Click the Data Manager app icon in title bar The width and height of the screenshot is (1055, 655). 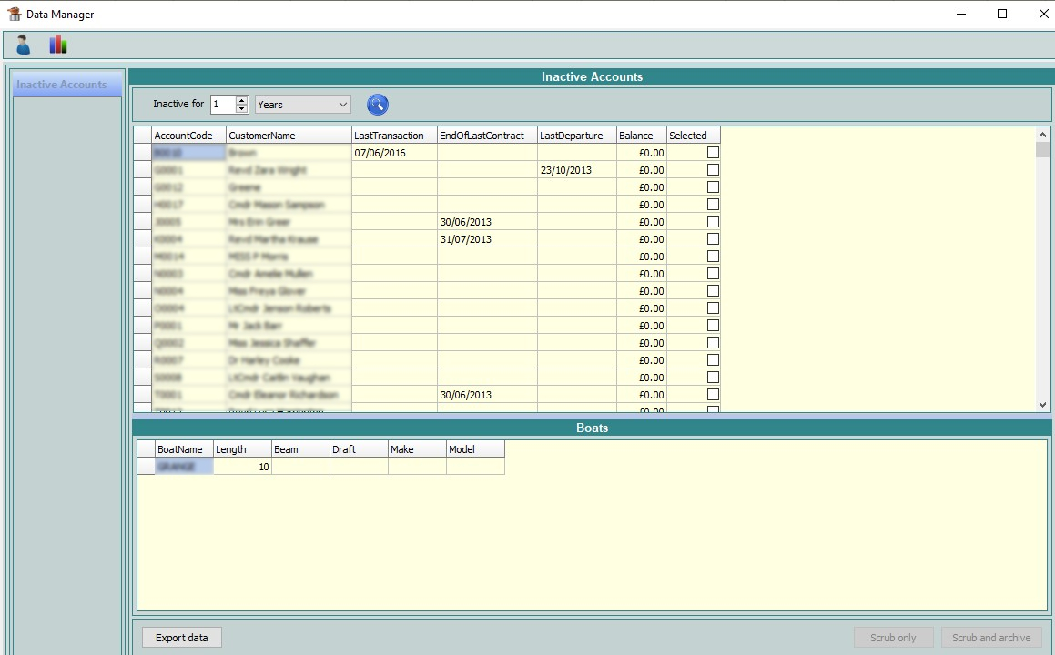(x=15, y=14)
